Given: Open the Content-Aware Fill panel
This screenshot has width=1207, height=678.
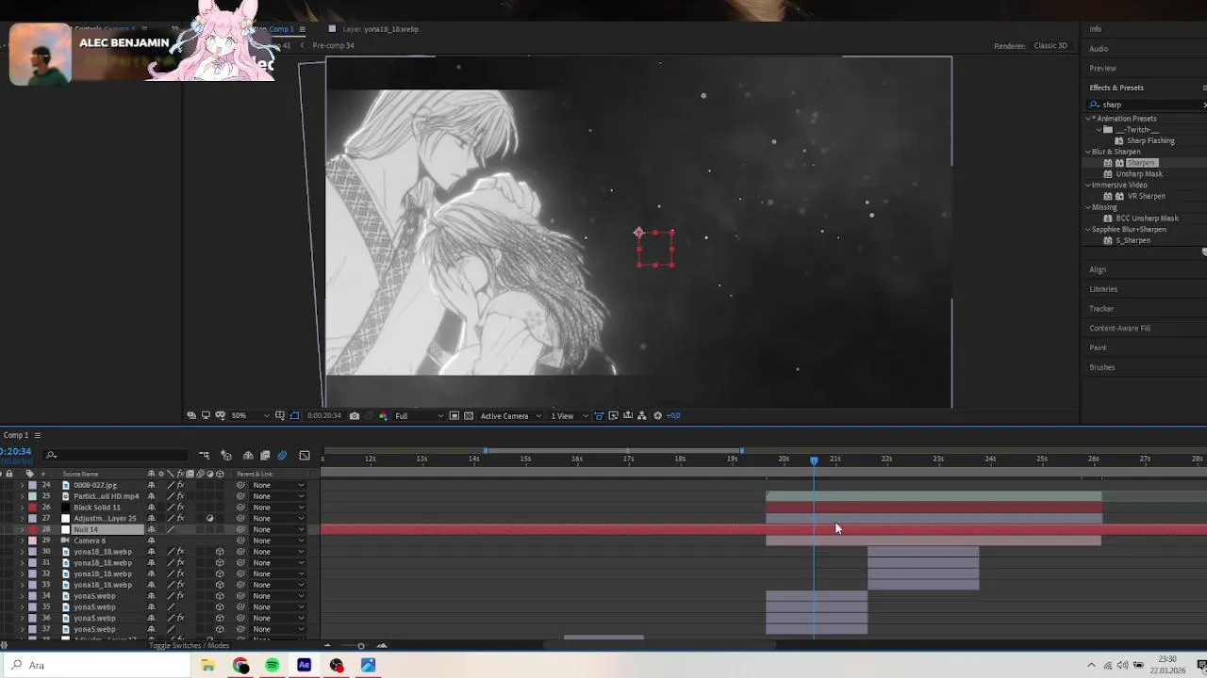Looking at the screenshot, I should click(1119, 329).
